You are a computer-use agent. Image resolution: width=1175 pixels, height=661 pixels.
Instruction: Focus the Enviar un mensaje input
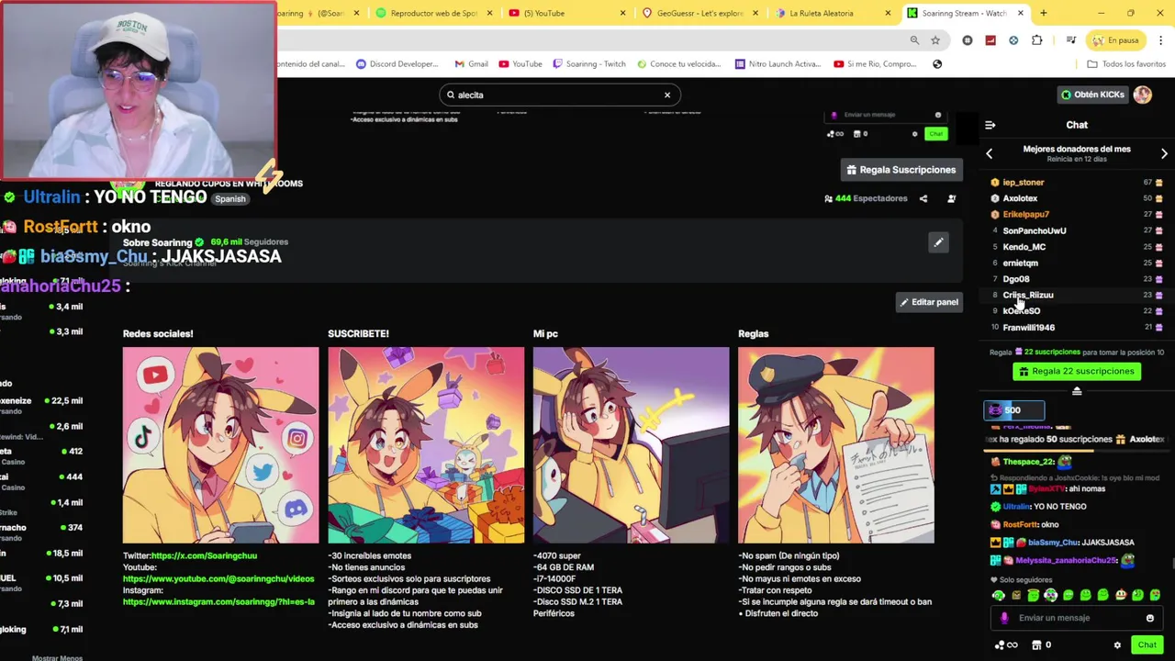tap(1075, 618)
